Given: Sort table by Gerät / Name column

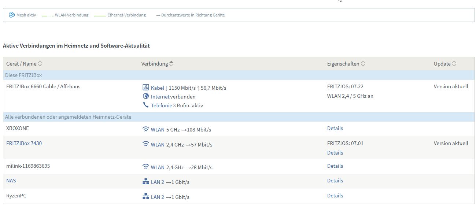Looking at the screenshot, I should pyautogui.click(x=24, y=64).
